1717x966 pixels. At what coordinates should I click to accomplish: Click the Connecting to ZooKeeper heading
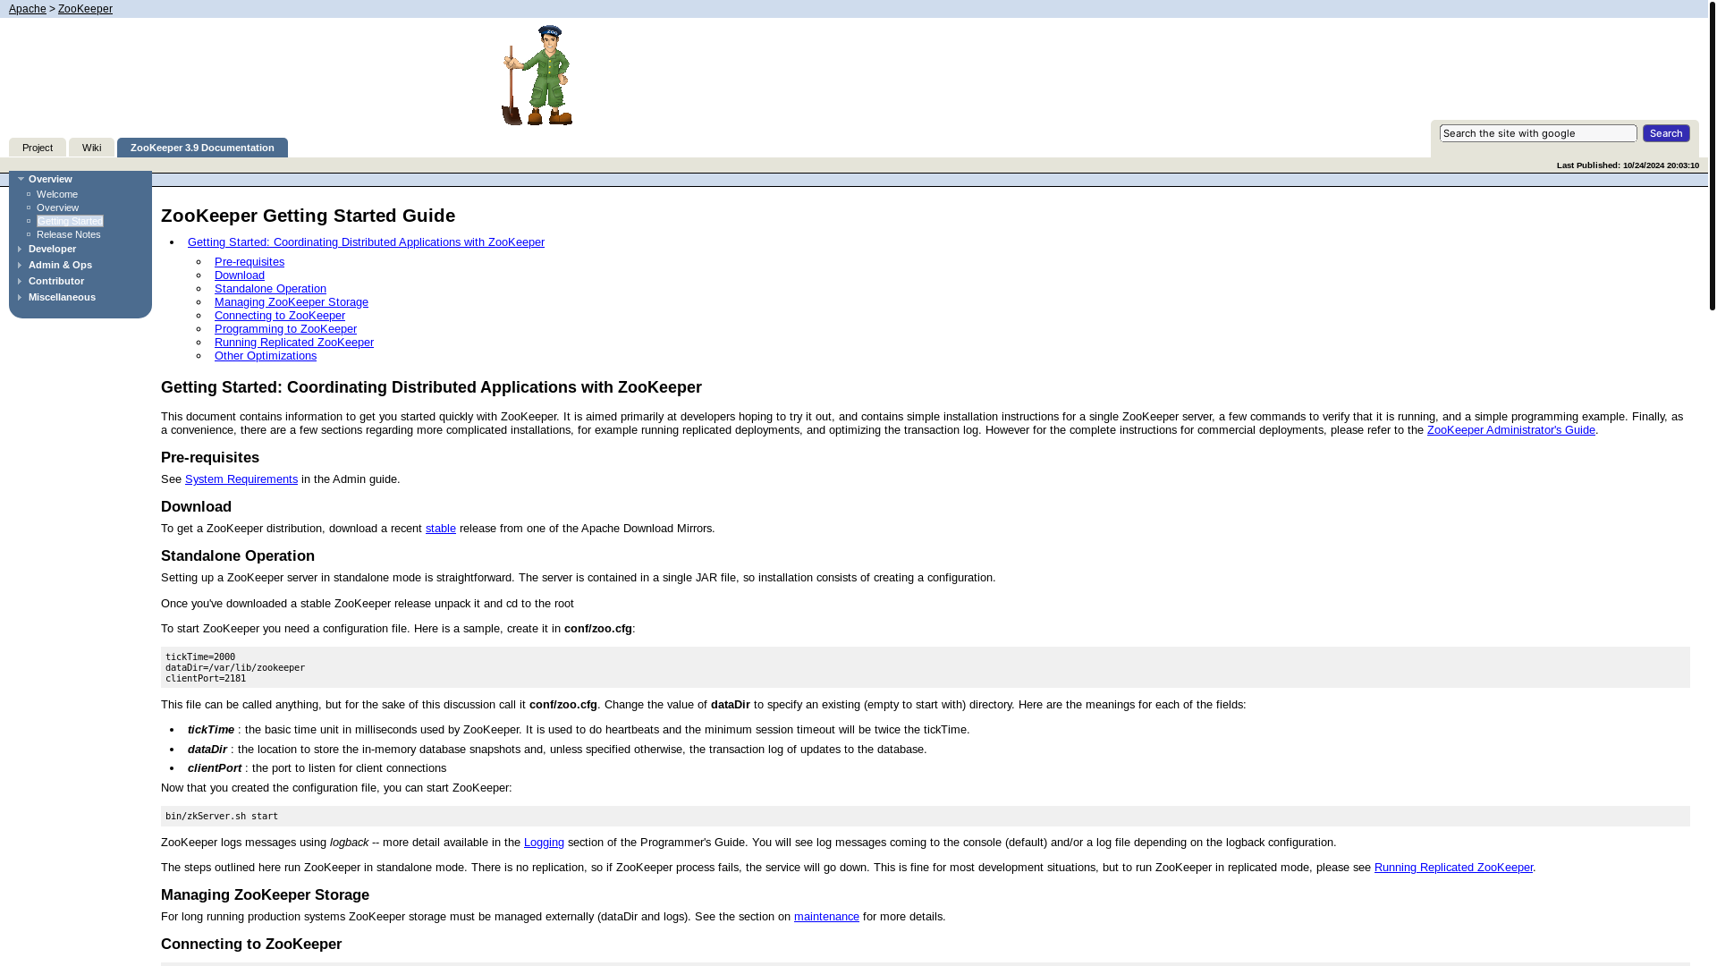point(251,945)
